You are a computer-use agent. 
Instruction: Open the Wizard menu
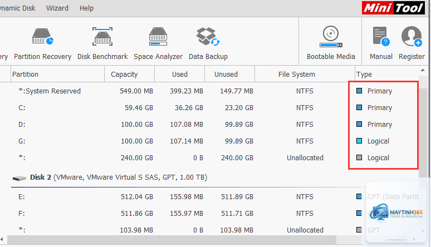[57, 8]
